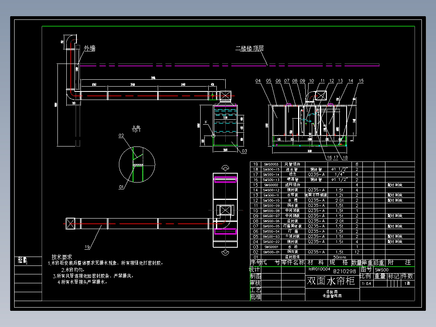
Task: Click balloon number 19 near lower duct
Action: coord(87,247)
